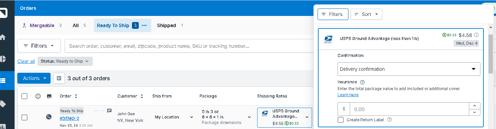Click the info icon beside $4.58 rate

476,35
